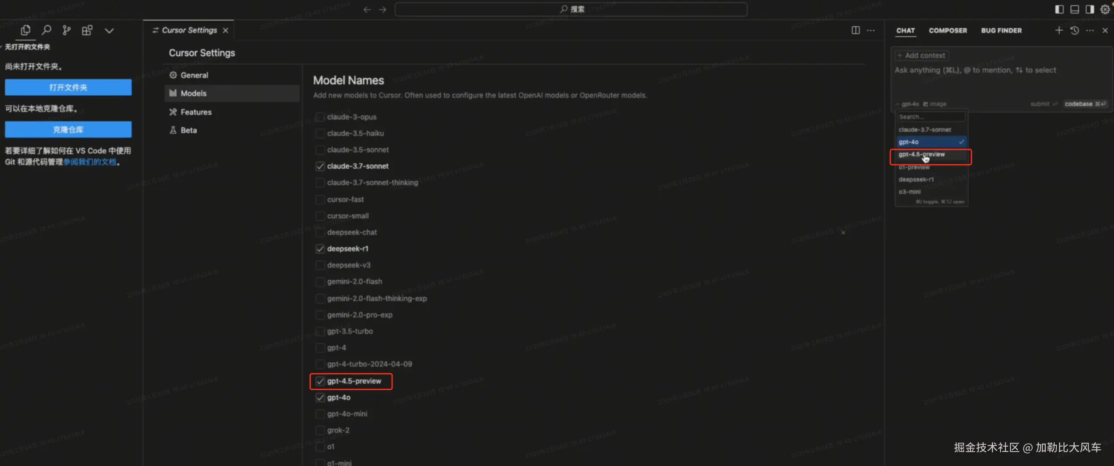Enable the cursor-fast checkbox
The width and height of the screenshot is (1114, 466).
point(320,199)
